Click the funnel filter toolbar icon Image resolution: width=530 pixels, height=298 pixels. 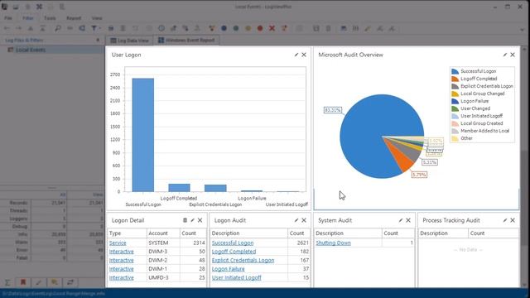[94, 28]
